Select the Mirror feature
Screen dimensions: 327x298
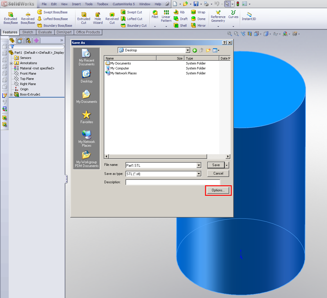199,26
